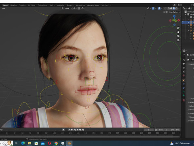Toggle the snapping magnet button
The image size is (194, 146).
coord(79,9)
